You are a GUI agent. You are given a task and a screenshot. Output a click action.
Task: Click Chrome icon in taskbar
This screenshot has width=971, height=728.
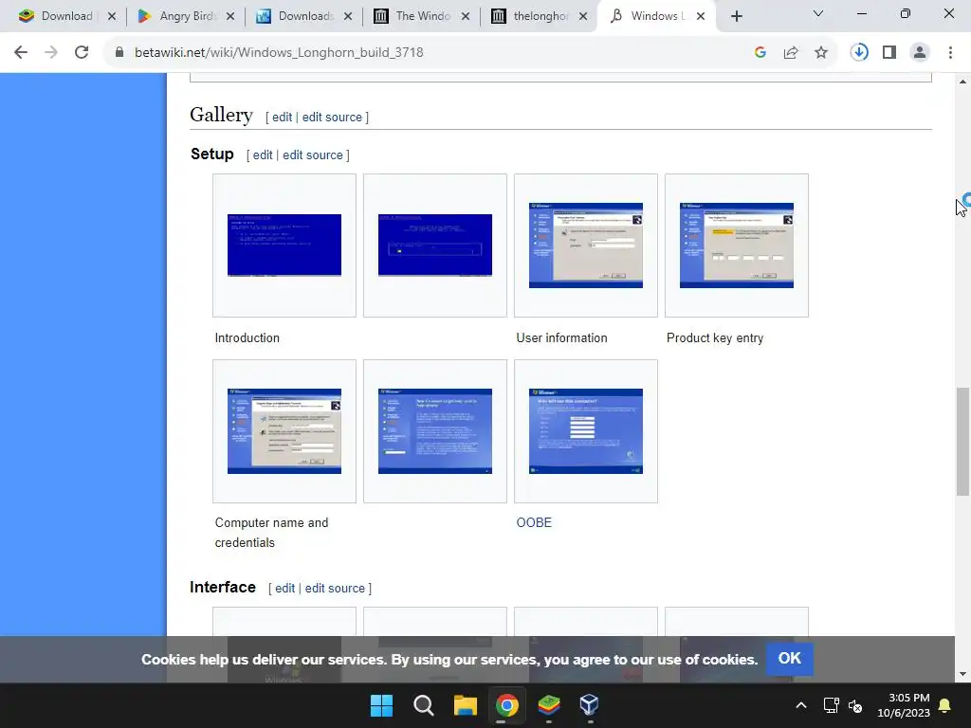point(506,705)
